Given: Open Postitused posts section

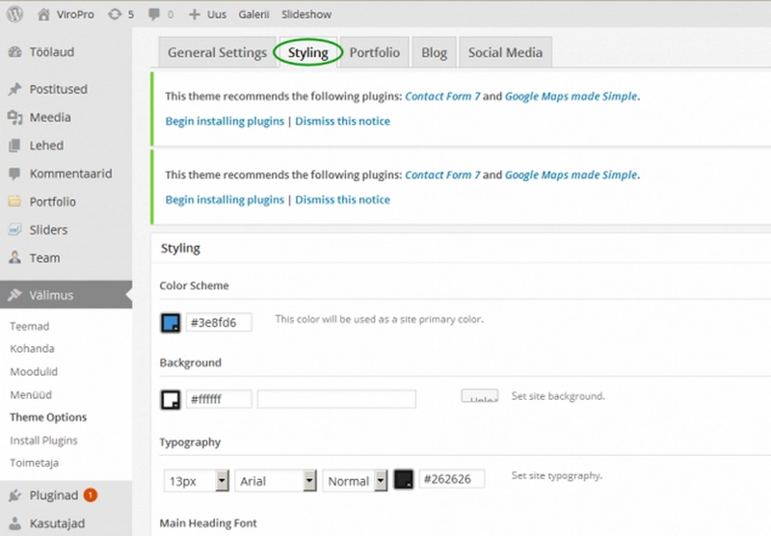Looking at the screenshot, I should pyautogui.click(x=58, y=89).
